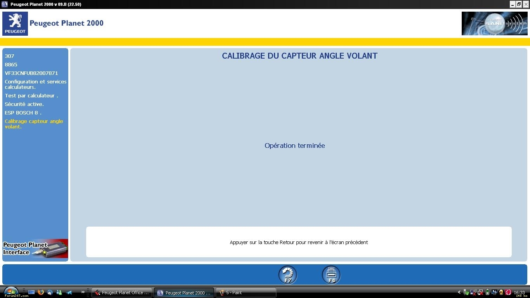Viewport: 530px width, 298px height.
Task: Select the 8865 entry in sidebar
Action: [x=11, y=64]
